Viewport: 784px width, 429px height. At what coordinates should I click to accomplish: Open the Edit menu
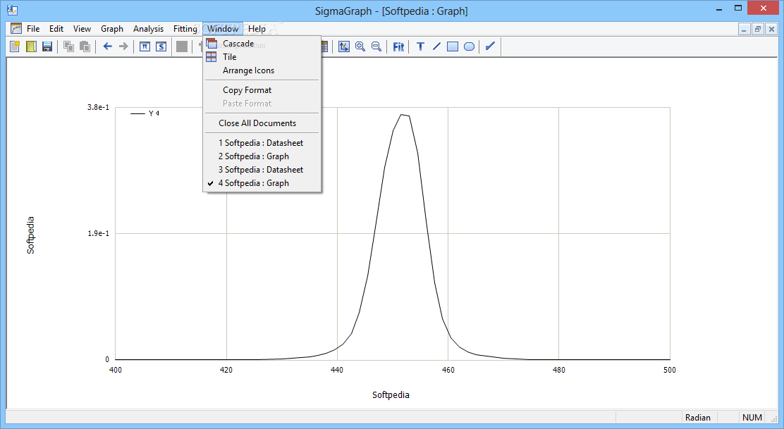pyautogui.click(x=56, y=28)
